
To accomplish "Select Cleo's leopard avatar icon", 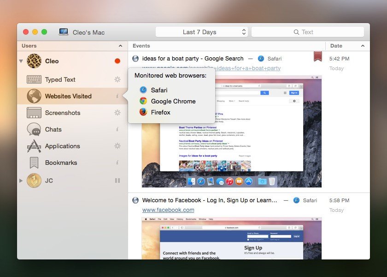I will click(x=34, y=61).
